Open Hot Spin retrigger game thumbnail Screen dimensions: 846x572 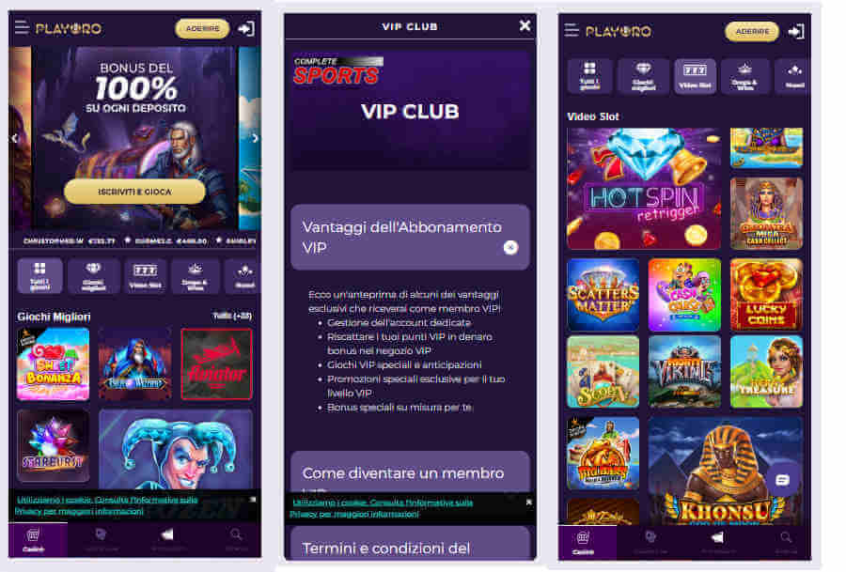pyautogui.click(x=644, y=189)
